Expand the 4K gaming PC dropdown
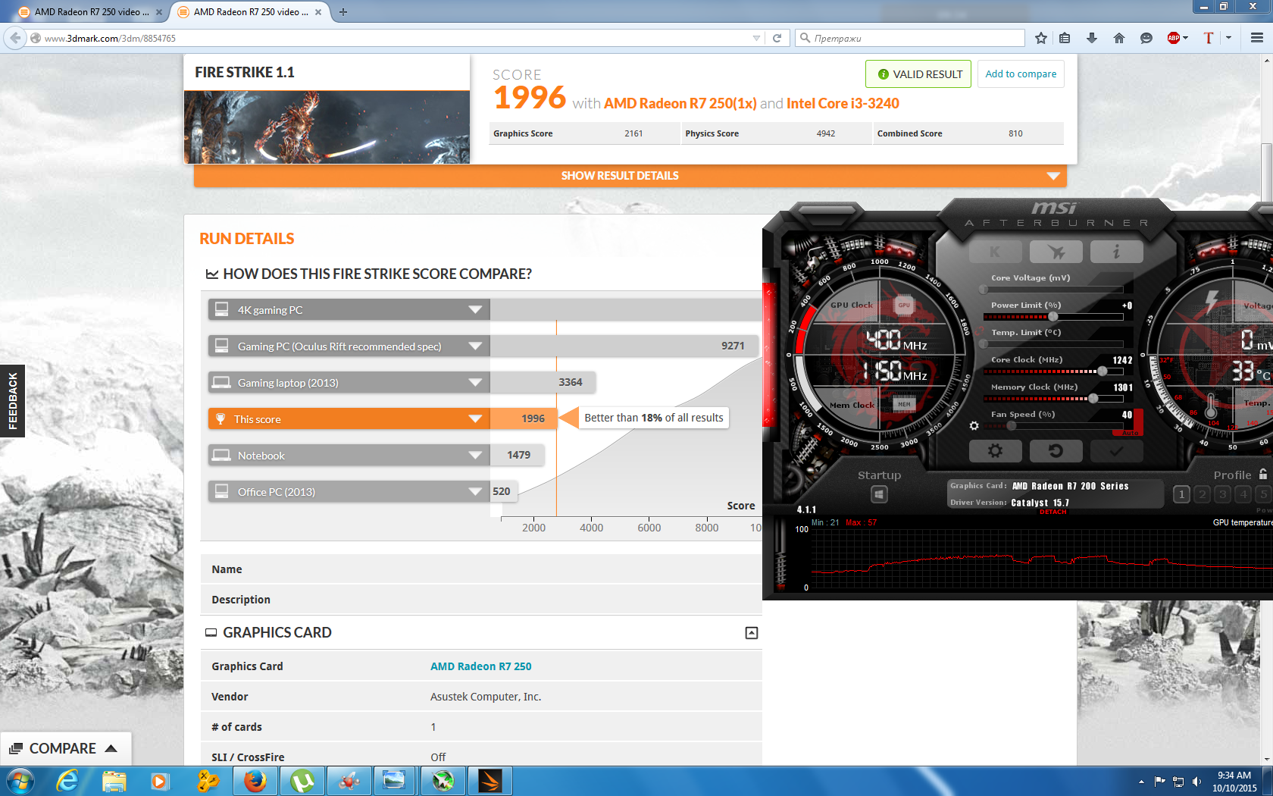1273x796 pixels. point(475,309)
